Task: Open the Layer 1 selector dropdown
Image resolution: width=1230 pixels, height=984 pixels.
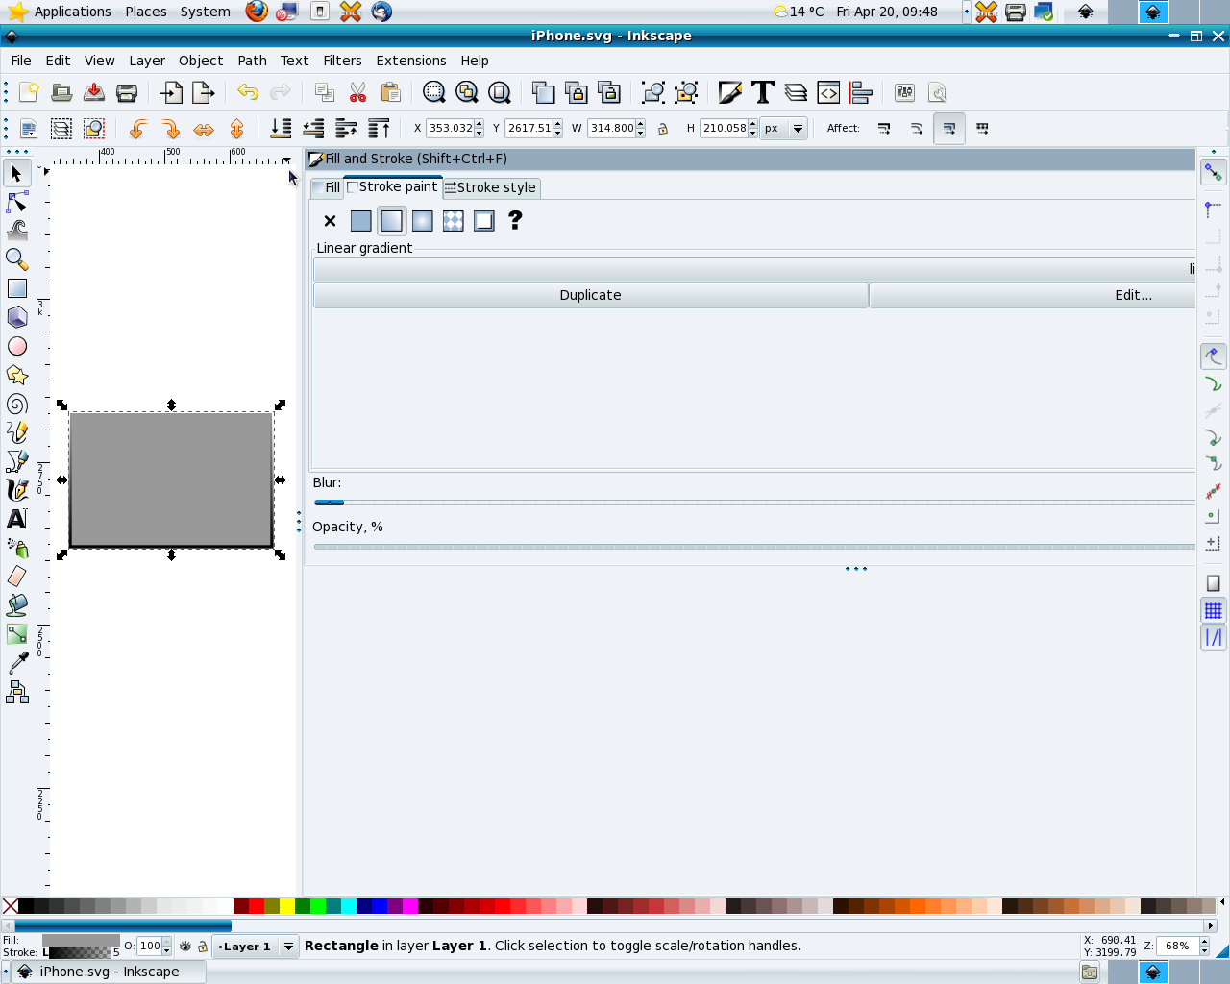Action: pos(287,947)
